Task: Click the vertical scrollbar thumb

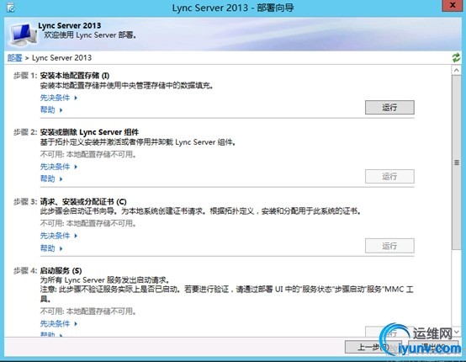Action: 457,162
